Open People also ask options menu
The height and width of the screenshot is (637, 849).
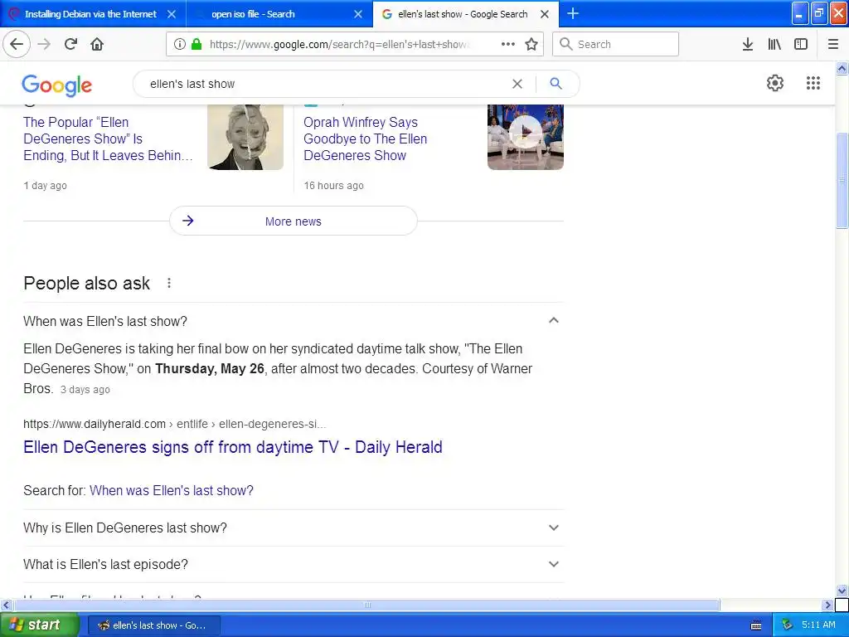[x=169, y=283]
